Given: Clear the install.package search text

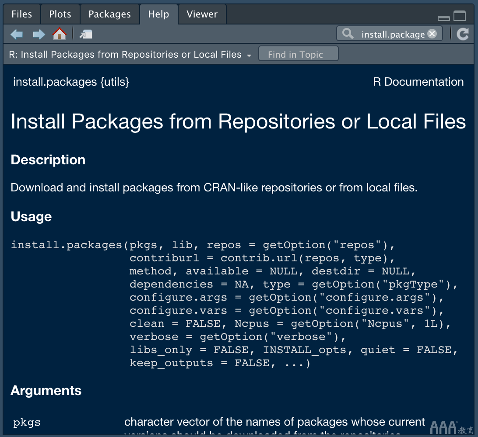Looking at the screenshot, I should pyautogui.click(x=432, y=34).
